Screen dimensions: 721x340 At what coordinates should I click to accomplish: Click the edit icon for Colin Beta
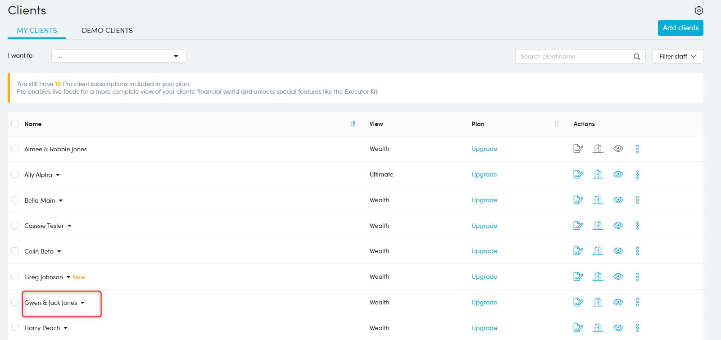click(578, 251)
